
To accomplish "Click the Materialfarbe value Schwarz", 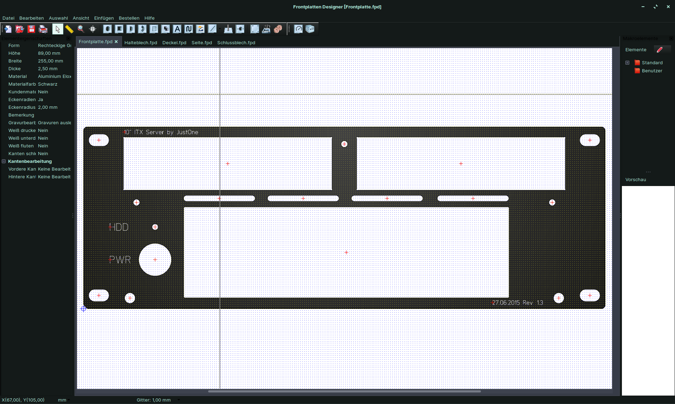I will [x=47, y=84].
